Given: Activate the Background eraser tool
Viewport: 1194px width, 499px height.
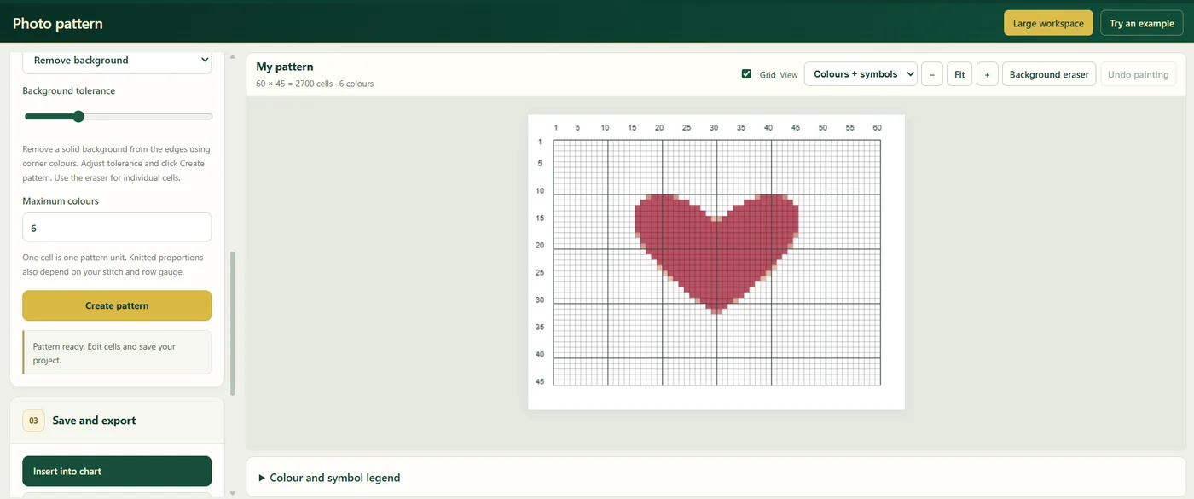Looking at the screenshot, I should [1049, 74].
